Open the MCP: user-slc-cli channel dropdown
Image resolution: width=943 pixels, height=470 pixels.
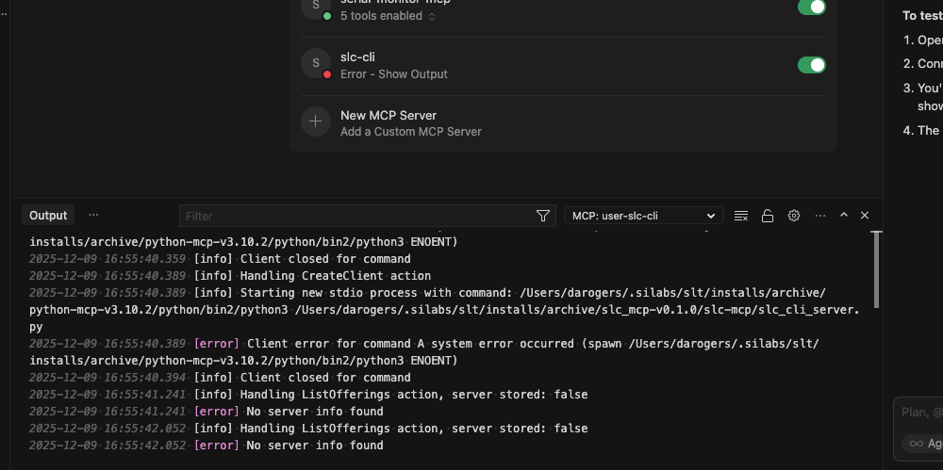pyautogui.click(x=643, y=216)
